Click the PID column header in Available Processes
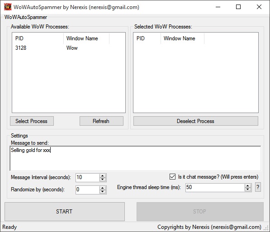Screen dimensions: 270x232 (38, 38)
